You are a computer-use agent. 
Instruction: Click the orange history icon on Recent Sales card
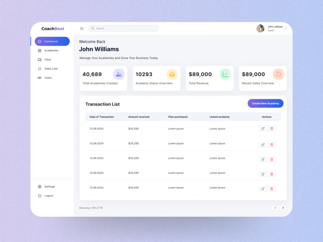(278, 74)
